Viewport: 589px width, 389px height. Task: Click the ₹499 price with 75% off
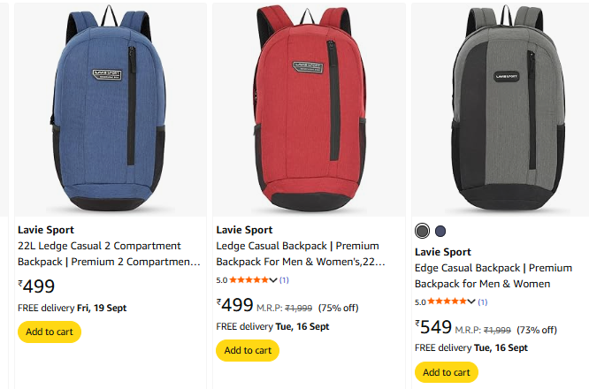click(235, 305)
